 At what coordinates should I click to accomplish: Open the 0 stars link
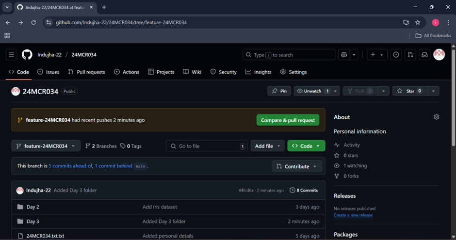click(346, 156)
